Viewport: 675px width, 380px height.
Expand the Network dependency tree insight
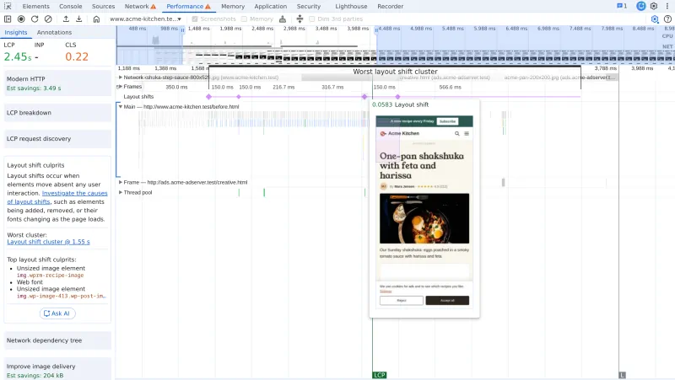click(57, 340)
